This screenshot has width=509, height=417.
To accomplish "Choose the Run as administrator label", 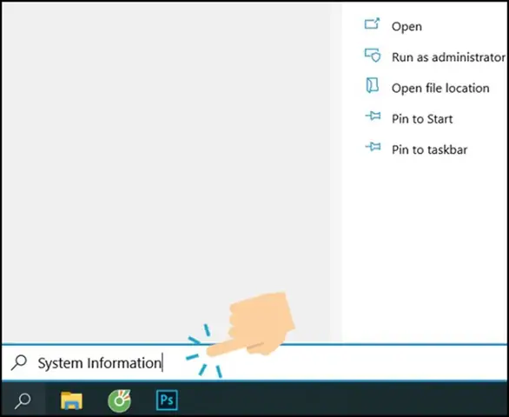I will pos(448,57).
